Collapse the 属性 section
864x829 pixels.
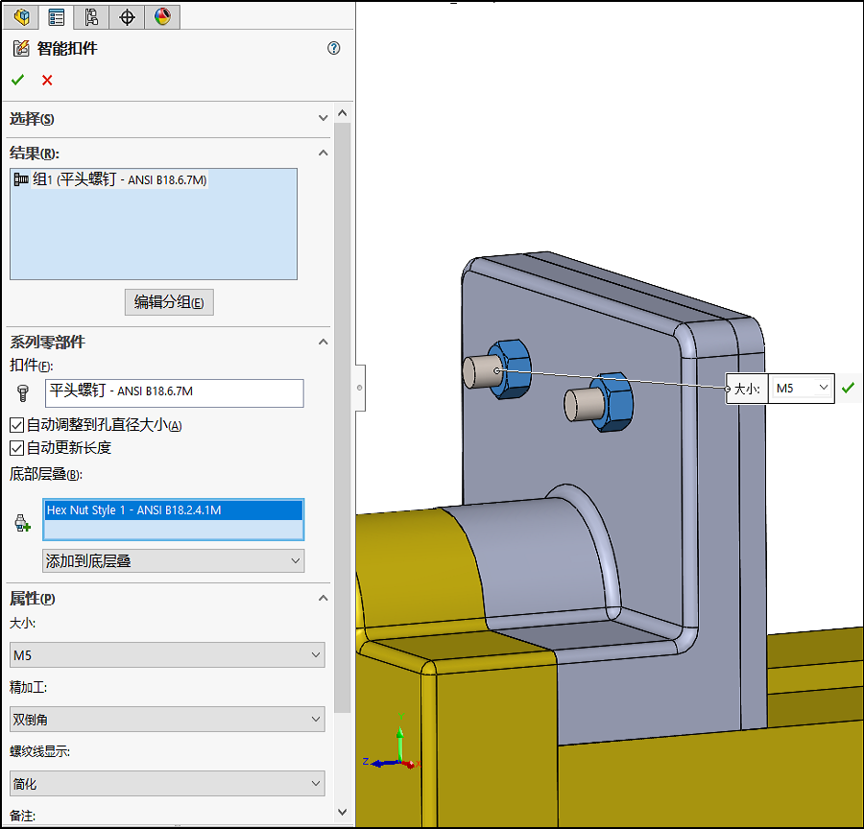323,598
